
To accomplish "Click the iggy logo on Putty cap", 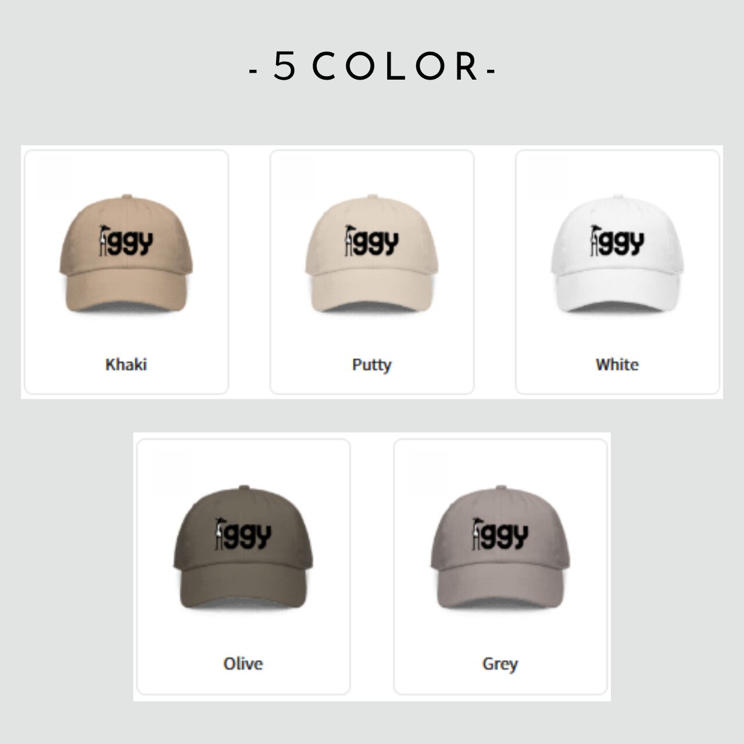I will click(372, 241).
